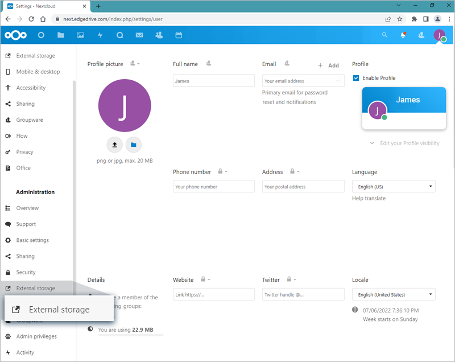Open the Locale dropdown English (United States)
The width and height of the screenshot is (455, 362).
[394, 294]
